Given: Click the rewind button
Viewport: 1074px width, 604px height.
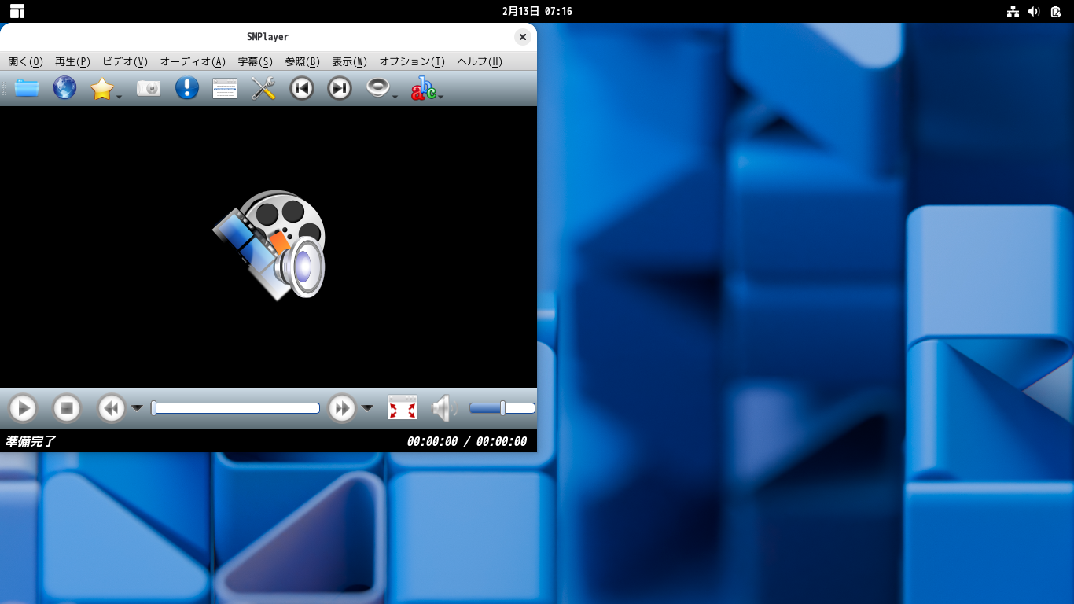Looking at the screenshot, I should coord(112,408).
